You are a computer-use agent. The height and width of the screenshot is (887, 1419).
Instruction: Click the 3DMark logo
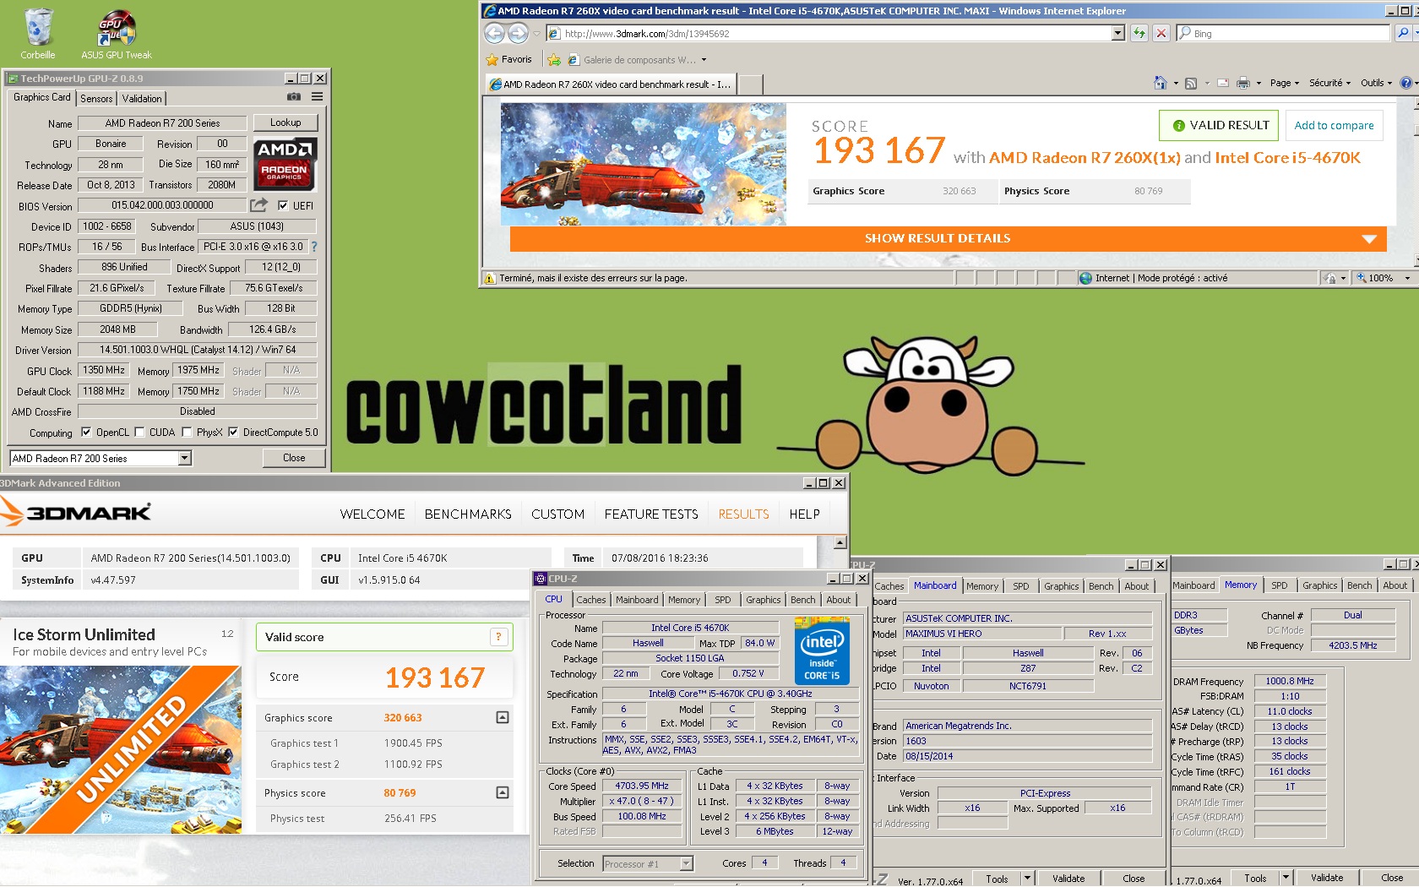click(x=76, y=512)
